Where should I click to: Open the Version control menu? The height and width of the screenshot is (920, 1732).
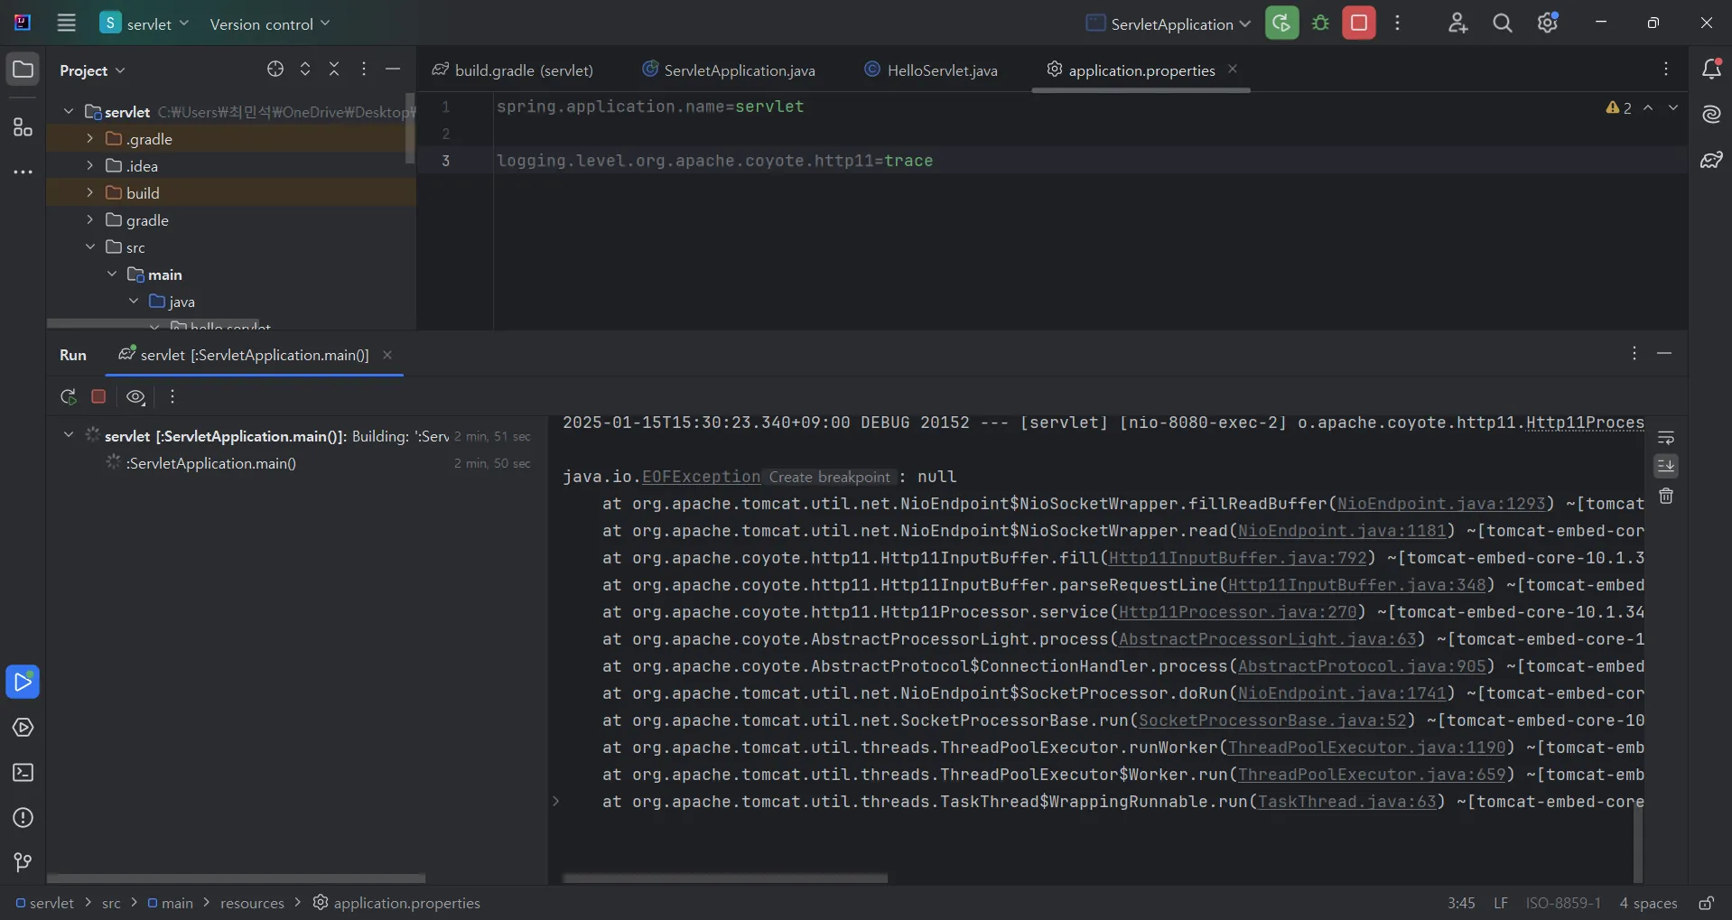pyautogui.click(x=269, y=24)
